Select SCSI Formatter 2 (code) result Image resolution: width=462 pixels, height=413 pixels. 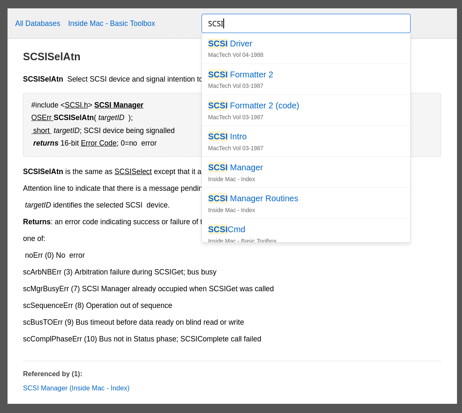(x=306, y=110)
